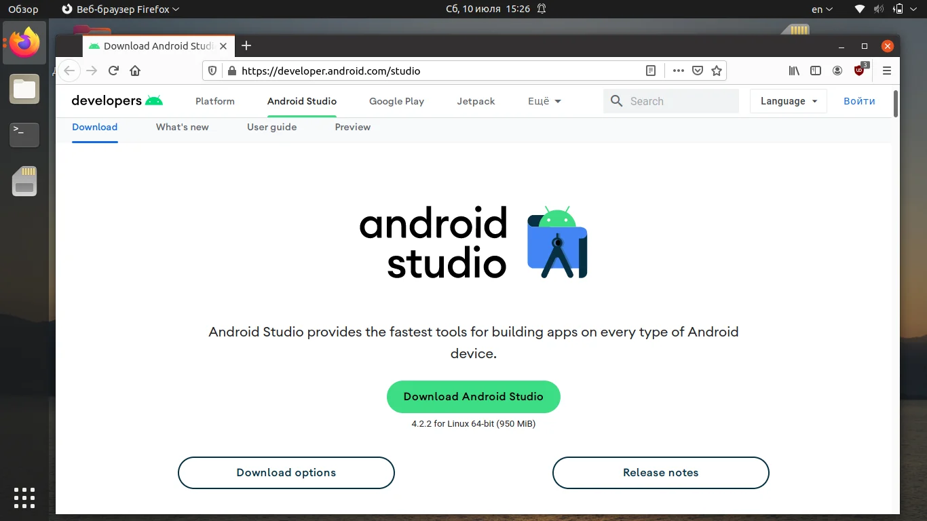Open Download options
This screenshot has width=927, height=521.
pos(286,473)
